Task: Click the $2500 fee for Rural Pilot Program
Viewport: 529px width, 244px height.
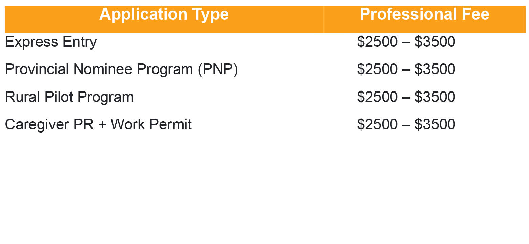Action: click(378, 97)
